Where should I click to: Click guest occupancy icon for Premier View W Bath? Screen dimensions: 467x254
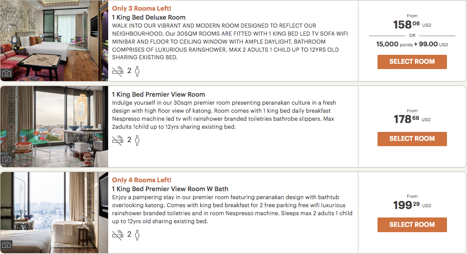[137, 234]
